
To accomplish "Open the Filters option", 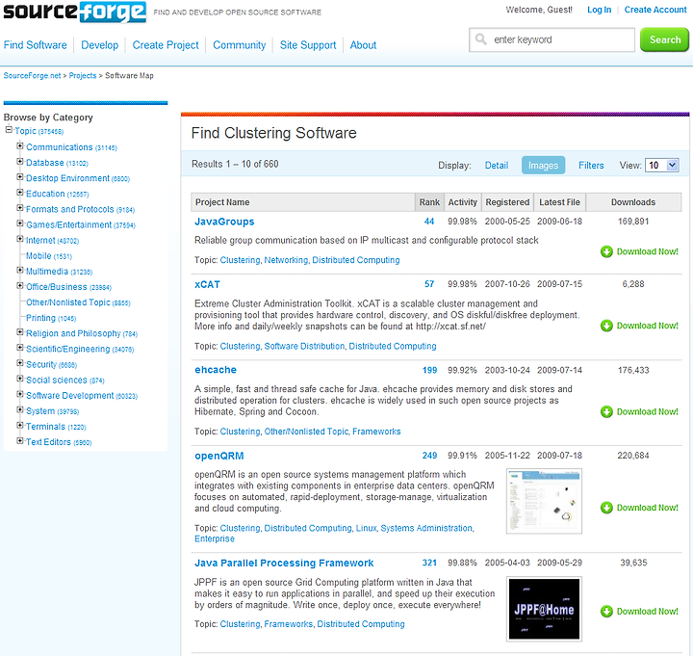I will point(591,166).
